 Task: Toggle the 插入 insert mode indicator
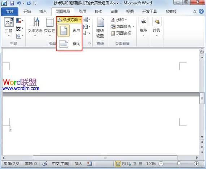click(78, 164)
